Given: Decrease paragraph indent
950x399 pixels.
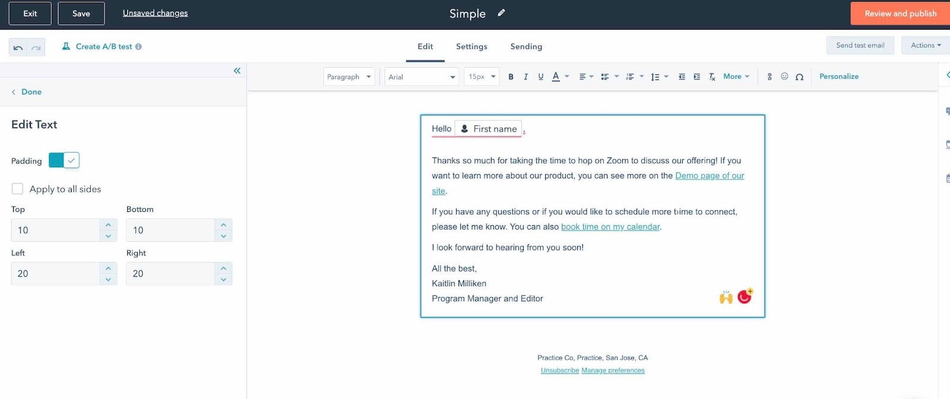Looking at the screenshot, I should point(682,77).
